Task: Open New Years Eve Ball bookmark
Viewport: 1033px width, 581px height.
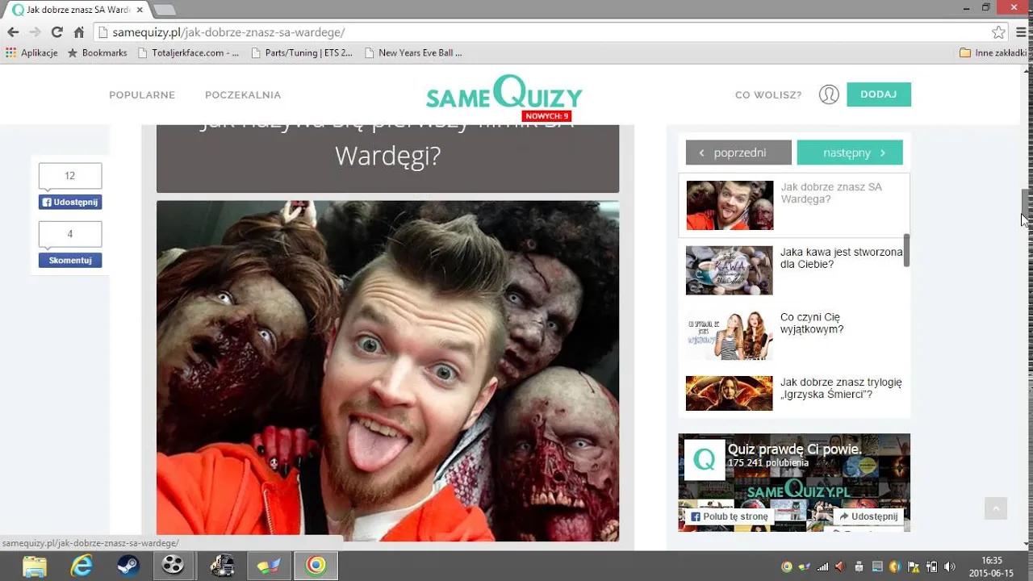Action: point(413,53)
